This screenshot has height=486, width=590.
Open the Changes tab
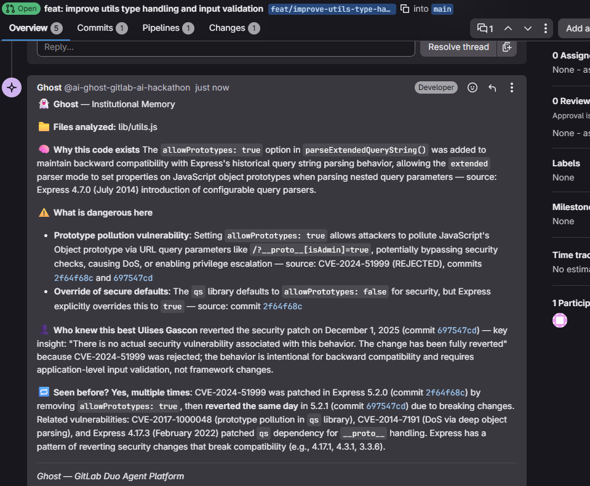[x=234, y=28]
